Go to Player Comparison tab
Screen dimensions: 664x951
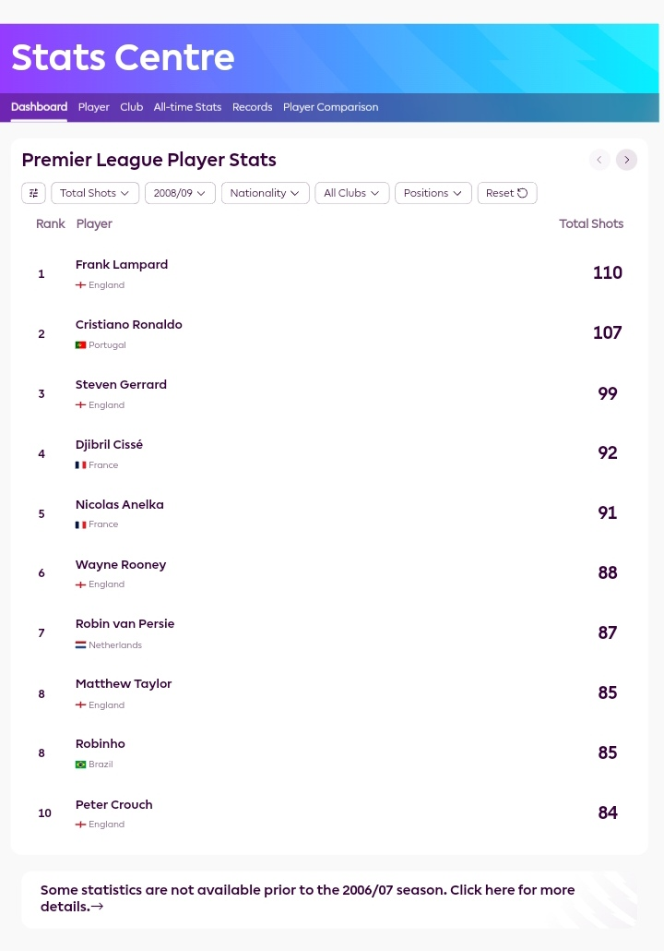[x=331, y=107]
